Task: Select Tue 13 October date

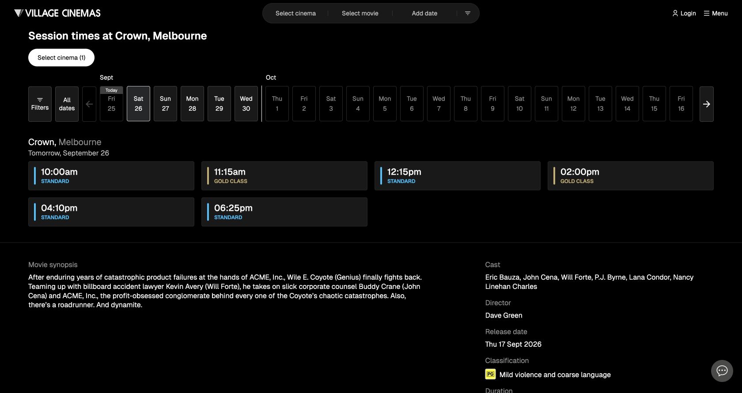Action: point(600,104)
